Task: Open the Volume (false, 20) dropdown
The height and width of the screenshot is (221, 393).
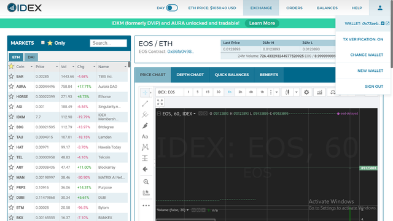Action: tap(187, 210)
